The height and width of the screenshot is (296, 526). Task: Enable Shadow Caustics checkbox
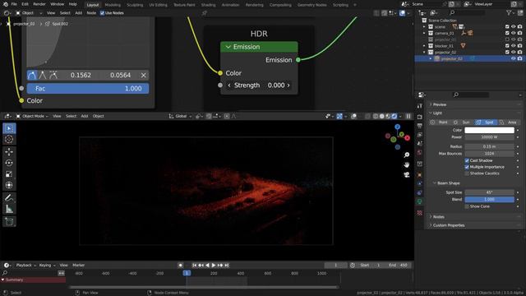tap(467, 173)
